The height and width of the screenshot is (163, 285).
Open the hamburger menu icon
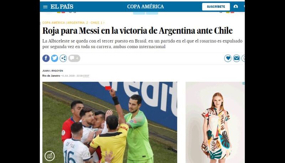point(45,7)
